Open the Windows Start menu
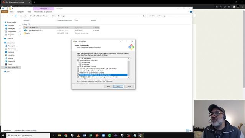 click(3, 135)
